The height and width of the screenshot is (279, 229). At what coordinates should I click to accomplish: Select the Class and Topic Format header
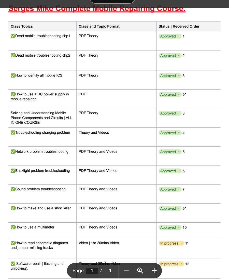99,26
